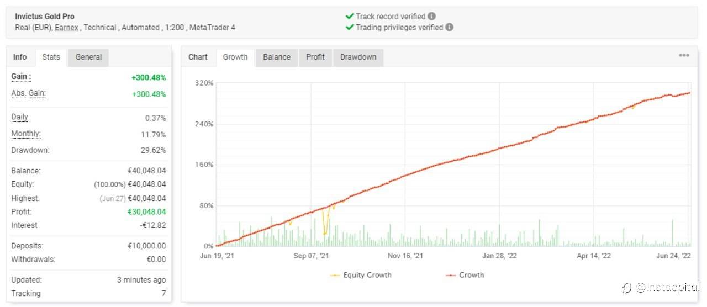The image size is (707, 307).
Task: Click the 29.62% drawdown value
Action: pyautogui.click(x=154, y=150)
